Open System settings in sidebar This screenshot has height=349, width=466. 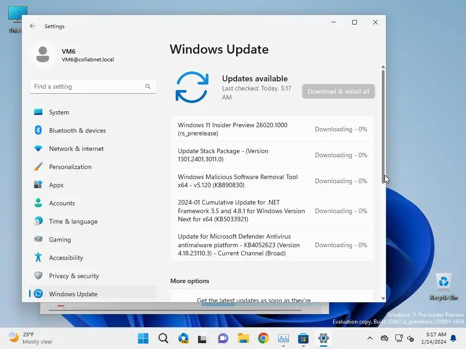tap(93, 112)
